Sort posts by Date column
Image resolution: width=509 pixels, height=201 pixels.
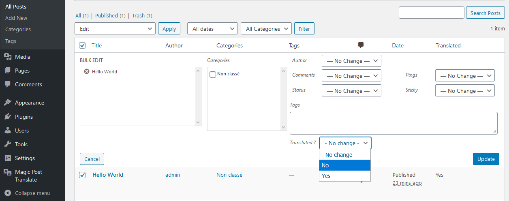(x=398, y=45)
